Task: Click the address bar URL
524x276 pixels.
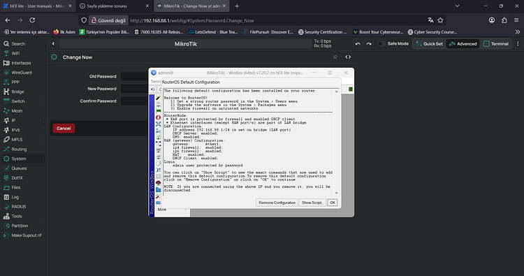Action: (x=192, y=21)
